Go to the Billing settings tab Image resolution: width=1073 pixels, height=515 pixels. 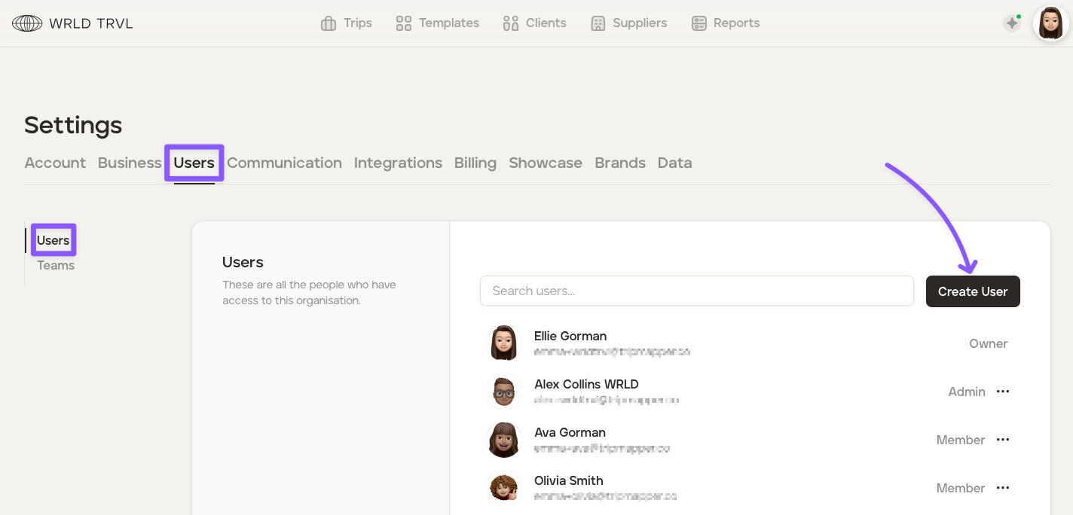[x=475, y=163]
